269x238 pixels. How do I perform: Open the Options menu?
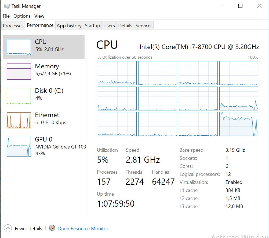pos(22,16)
